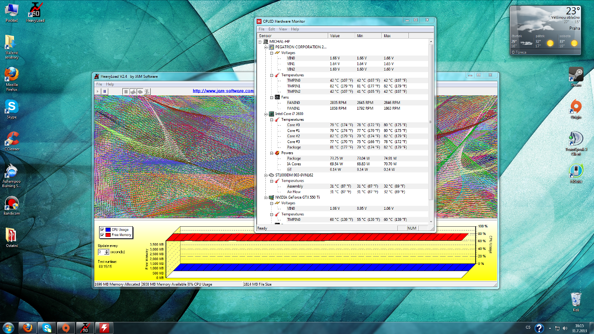Viewport: 594px width, 334px height.
Task: Collapse the Intel Core i7 2600 node
Action: pos(266,114)
